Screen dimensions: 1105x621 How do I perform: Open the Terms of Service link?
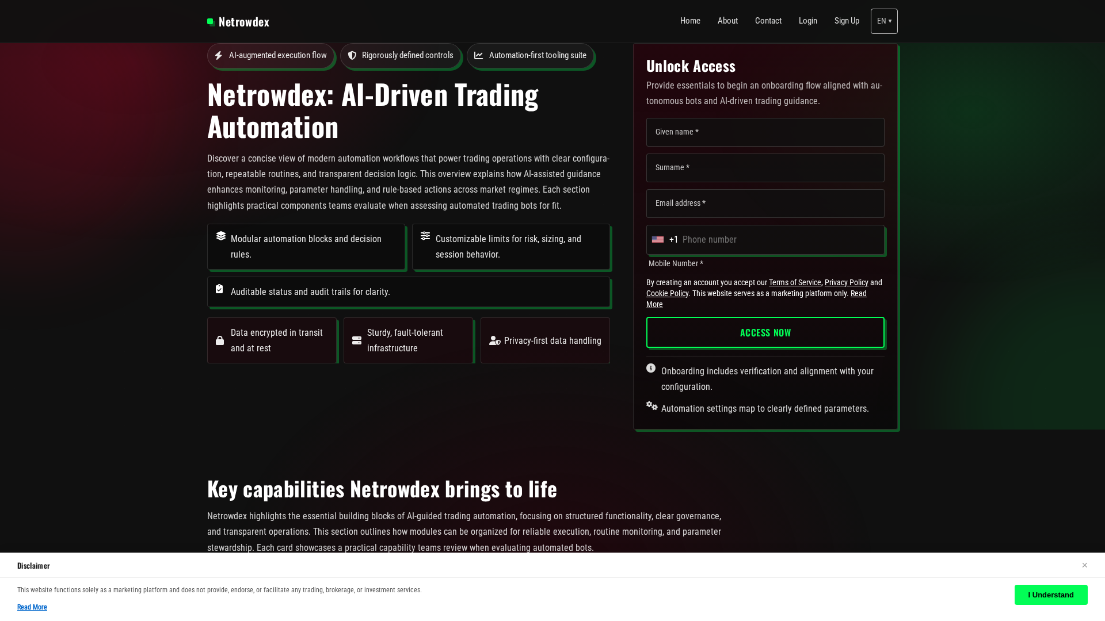[x=795, y=282]
